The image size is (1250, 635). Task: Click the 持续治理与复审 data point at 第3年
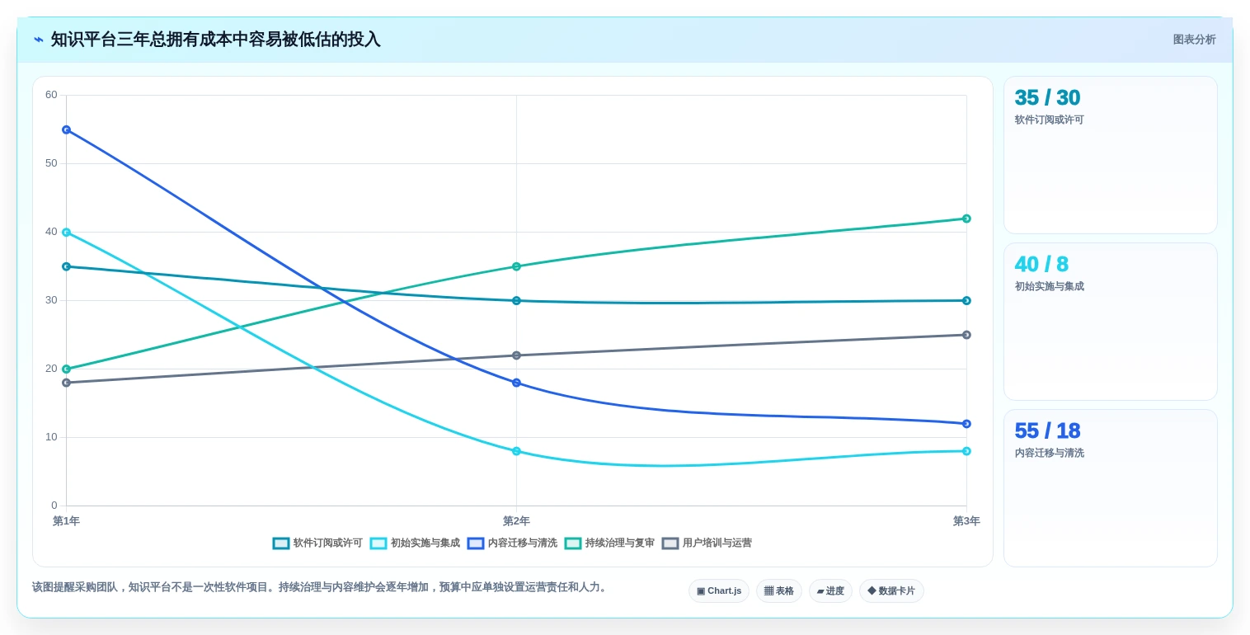click(966, 219)
